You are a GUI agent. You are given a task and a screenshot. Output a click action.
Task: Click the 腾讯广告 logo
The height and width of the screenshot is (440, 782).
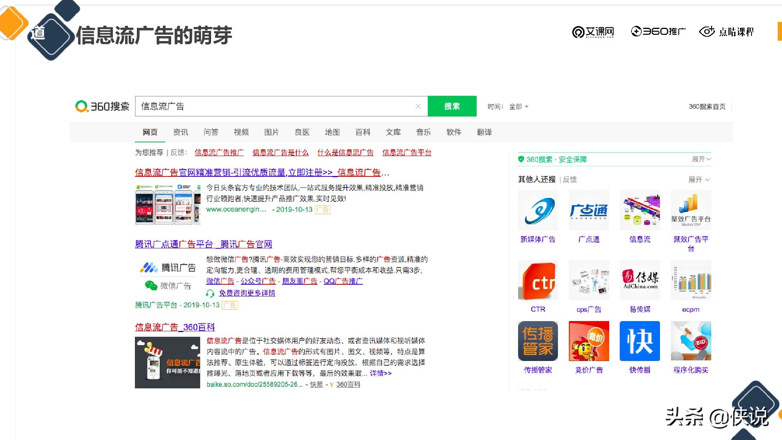168,268
